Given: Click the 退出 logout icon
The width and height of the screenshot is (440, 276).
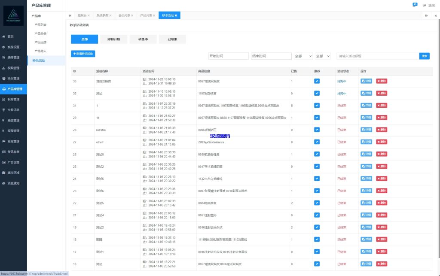Looking at the screenshot, I should (x=425, y=5).
